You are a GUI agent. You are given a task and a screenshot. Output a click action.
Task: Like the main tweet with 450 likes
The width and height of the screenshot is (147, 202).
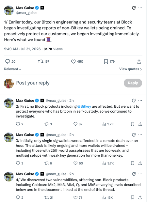pos(77,62)
